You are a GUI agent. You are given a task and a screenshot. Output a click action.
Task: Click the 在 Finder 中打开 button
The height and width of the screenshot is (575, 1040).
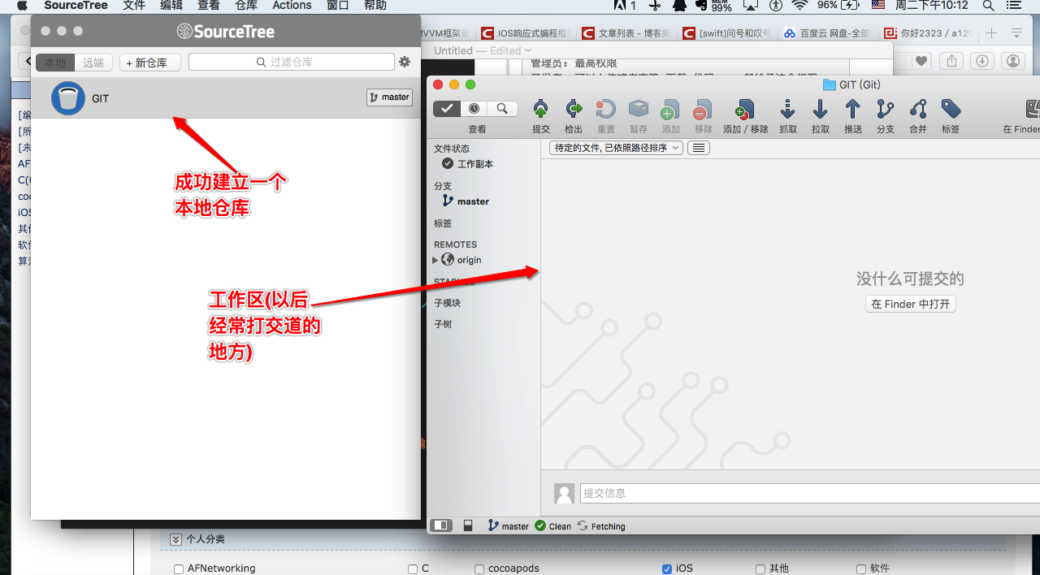[911, 304]
